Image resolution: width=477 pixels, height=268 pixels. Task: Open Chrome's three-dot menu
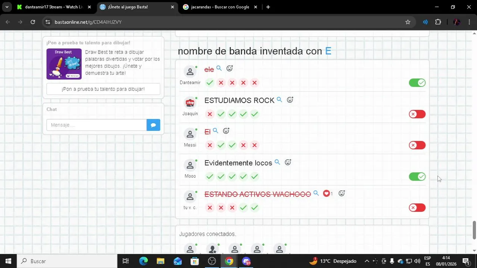469,22
